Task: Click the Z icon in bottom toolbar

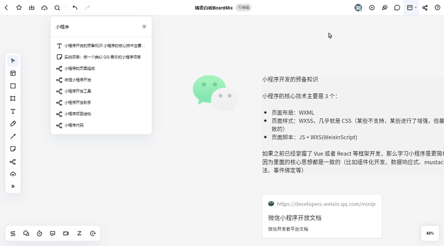Action: [x=80, y=234]
